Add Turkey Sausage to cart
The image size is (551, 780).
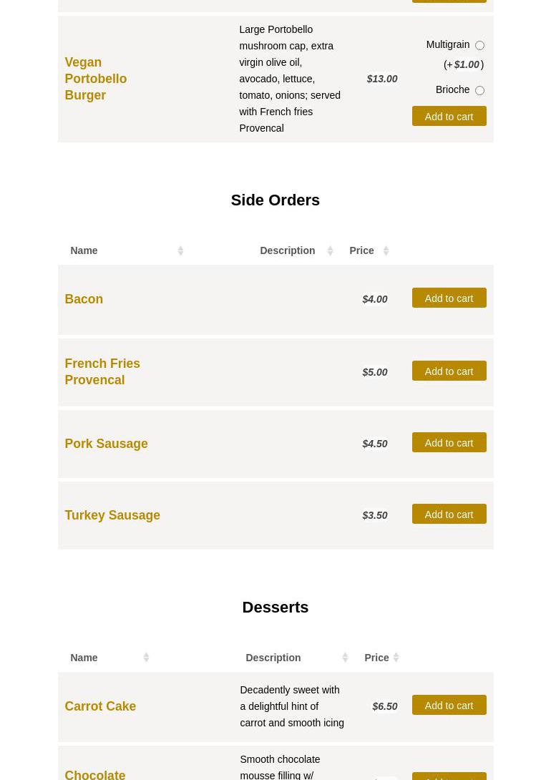[x=449, y=514]
